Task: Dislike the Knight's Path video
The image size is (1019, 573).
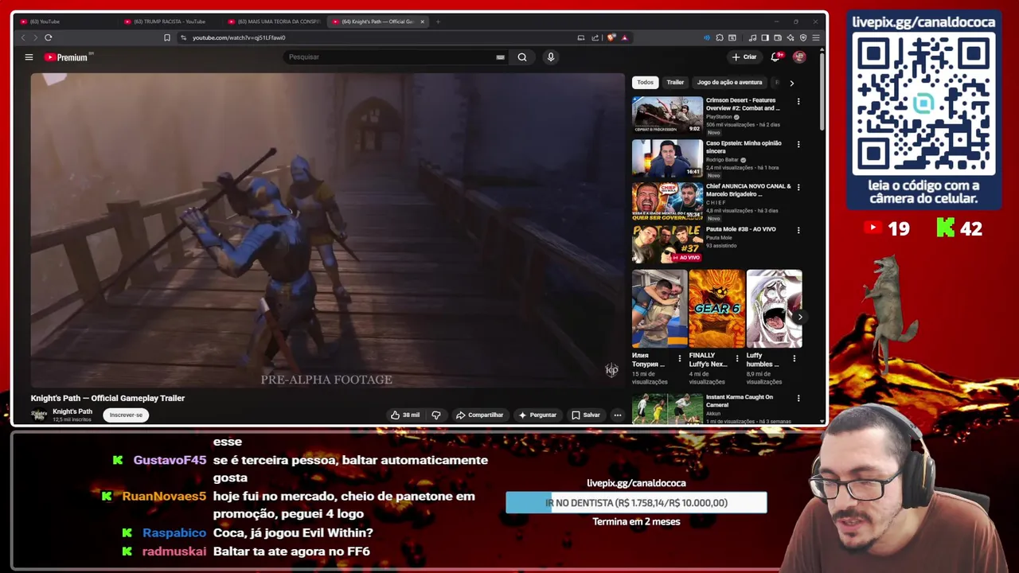Action: coord(435,415)
